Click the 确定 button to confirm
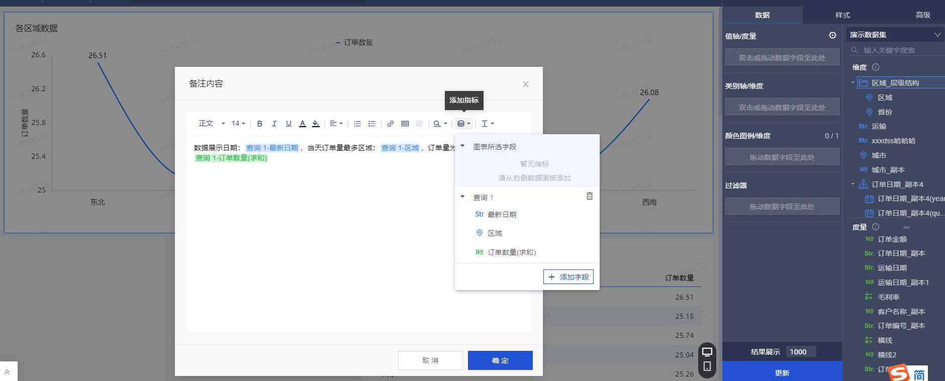The height and width of the screenshot is (381, 945). [x=500, y=360]
